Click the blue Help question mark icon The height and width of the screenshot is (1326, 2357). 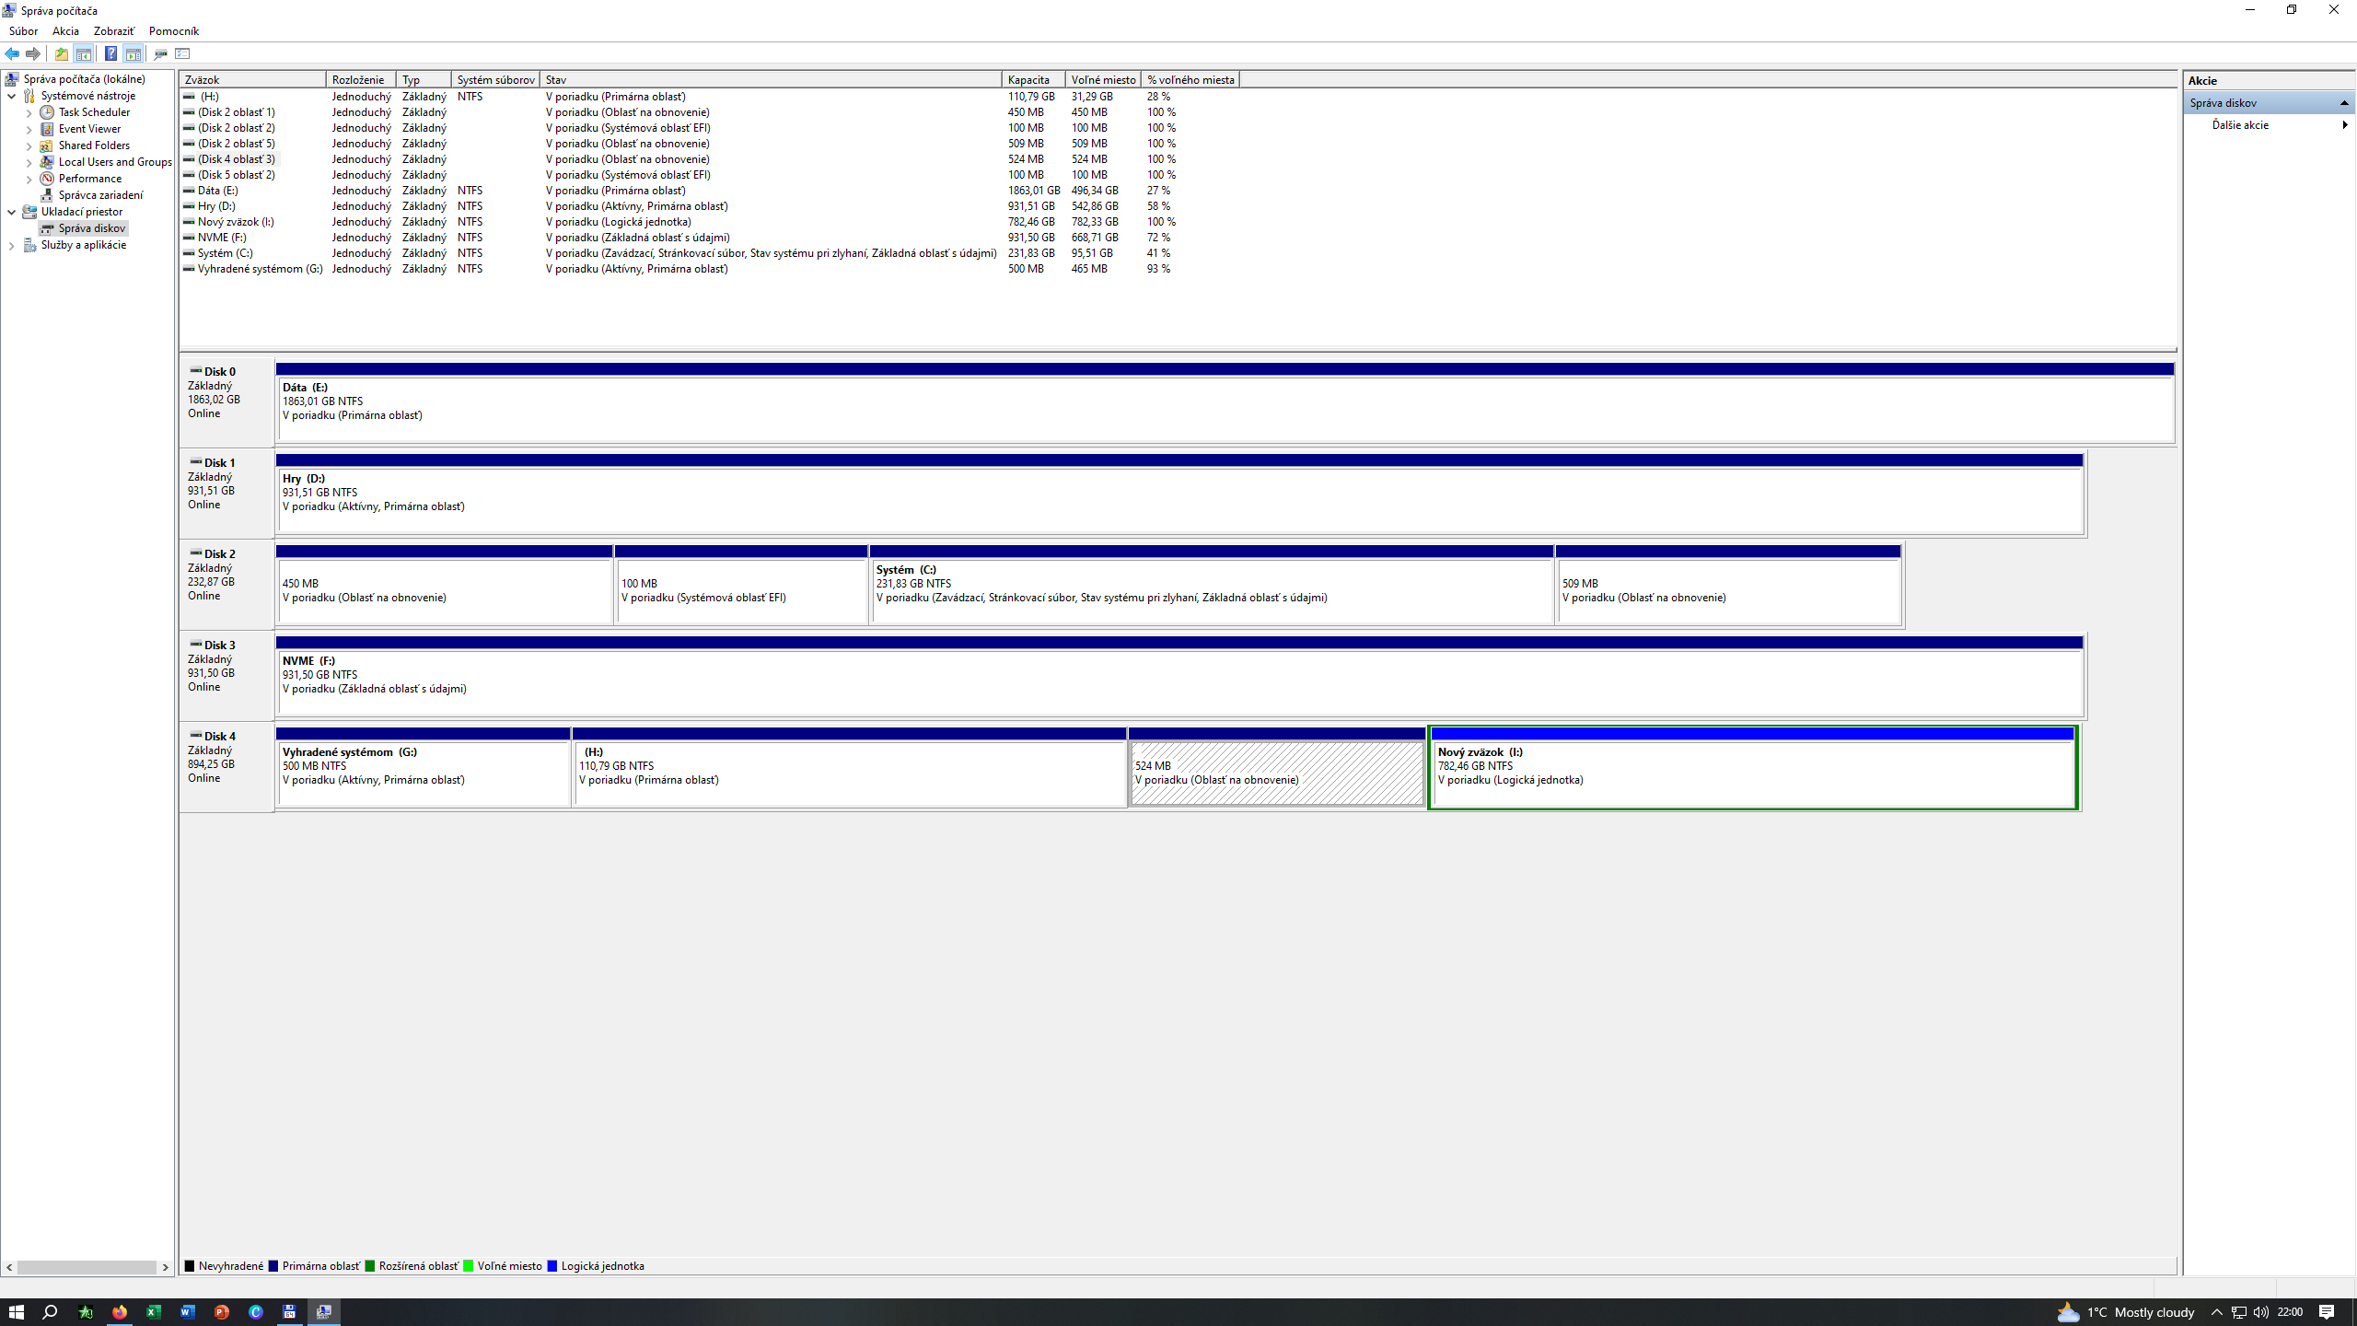click(x=110, y=53)
